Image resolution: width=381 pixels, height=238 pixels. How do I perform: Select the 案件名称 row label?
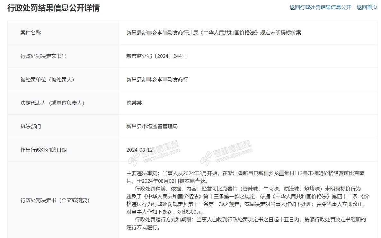coord(31,32)
